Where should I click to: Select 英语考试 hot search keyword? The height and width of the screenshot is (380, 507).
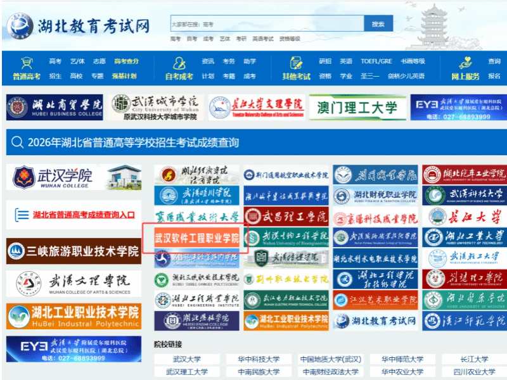pos(263,39)
